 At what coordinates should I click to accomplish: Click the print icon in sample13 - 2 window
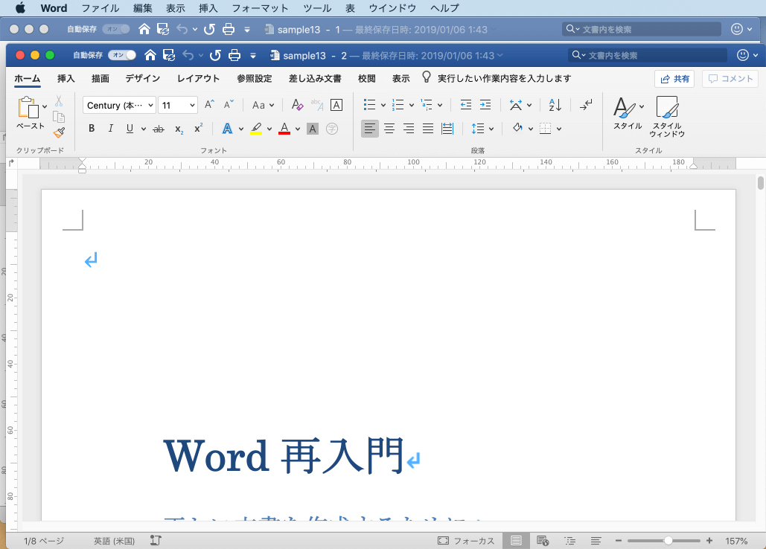(234, 55)
